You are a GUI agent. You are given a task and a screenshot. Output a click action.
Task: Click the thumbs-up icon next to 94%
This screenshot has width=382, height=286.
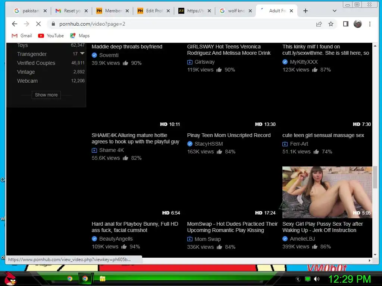click(124, 247)
